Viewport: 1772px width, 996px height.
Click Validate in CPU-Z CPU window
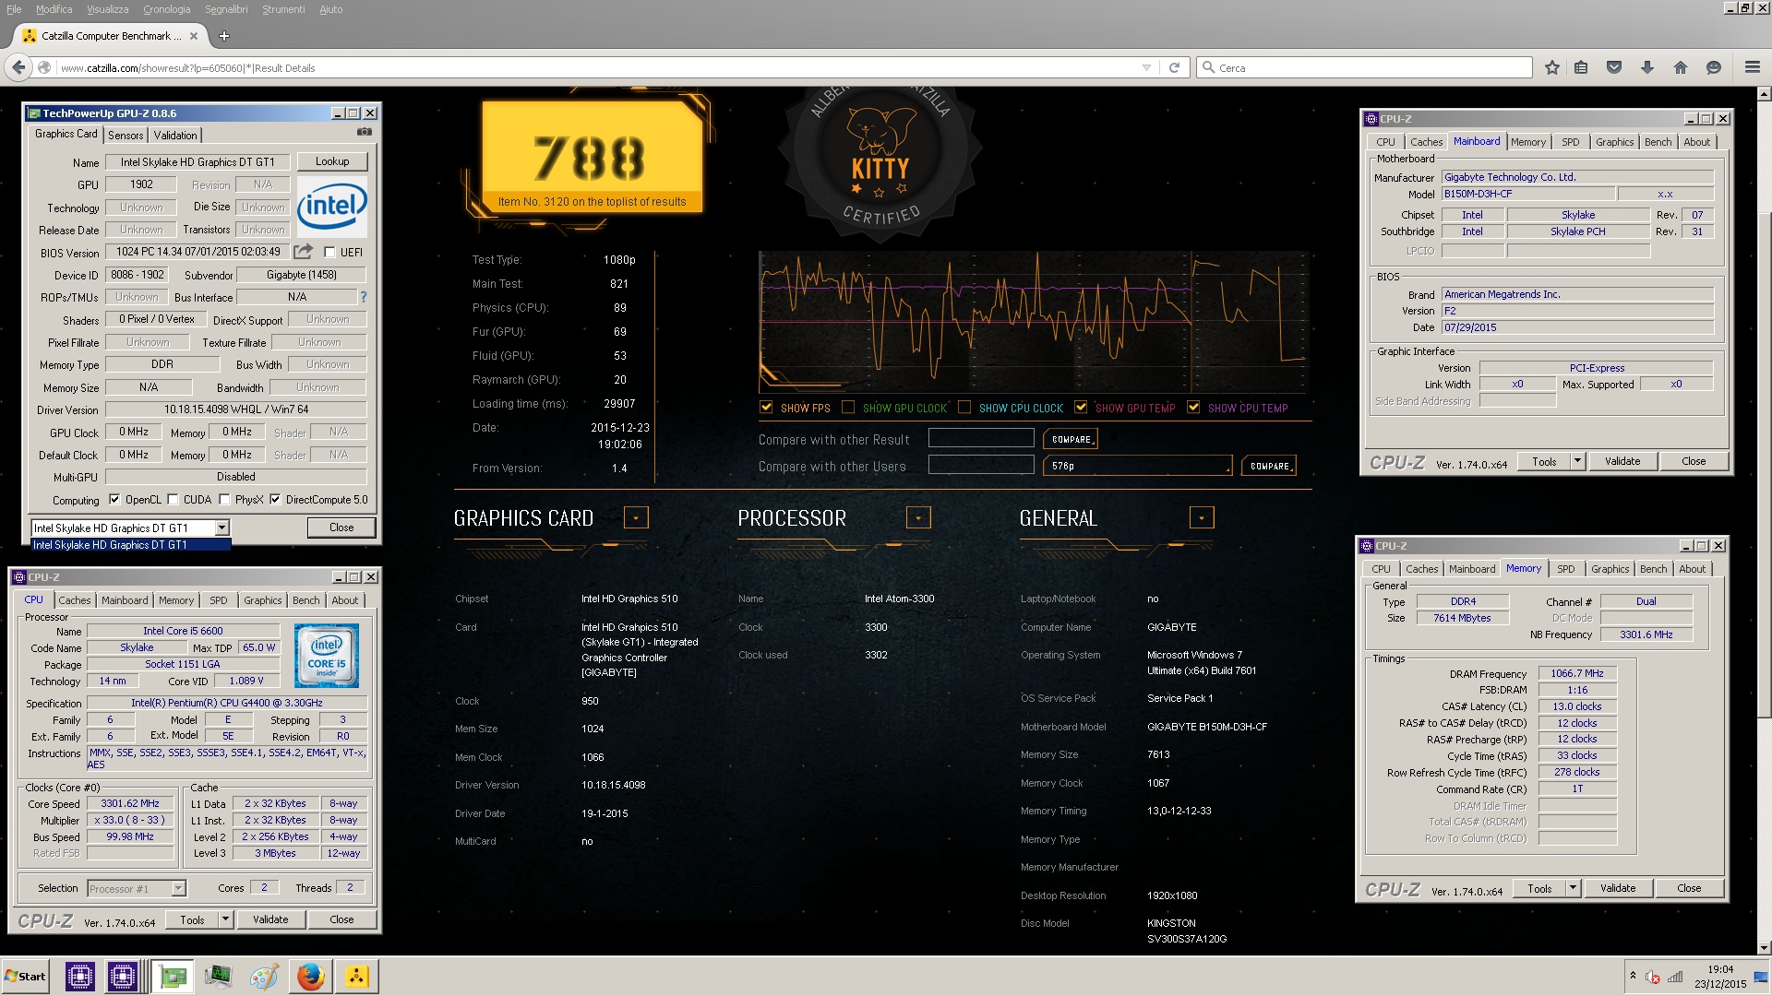coord(270,919)
